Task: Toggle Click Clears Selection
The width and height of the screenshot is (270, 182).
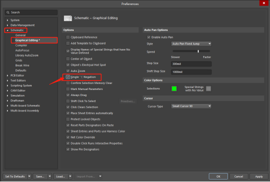Action: (x=68, y=107)
